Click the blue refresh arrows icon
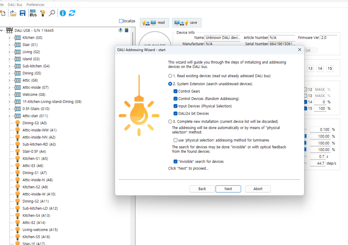This screenshot has width=348, height=245. coord(72,13)
